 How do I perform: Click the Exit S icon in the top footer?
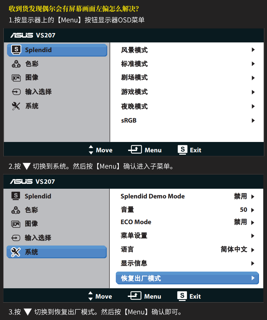[183, 150]
